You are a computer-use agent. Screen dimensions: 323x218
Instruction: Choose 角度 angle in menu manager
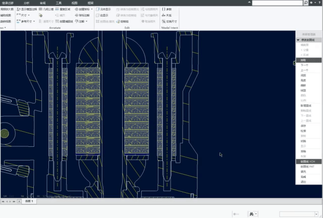[308, 80]
